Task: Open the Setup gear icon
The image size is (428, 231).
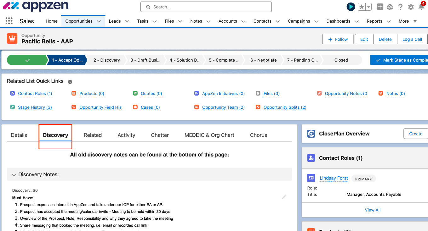Action: pos(411,7)
